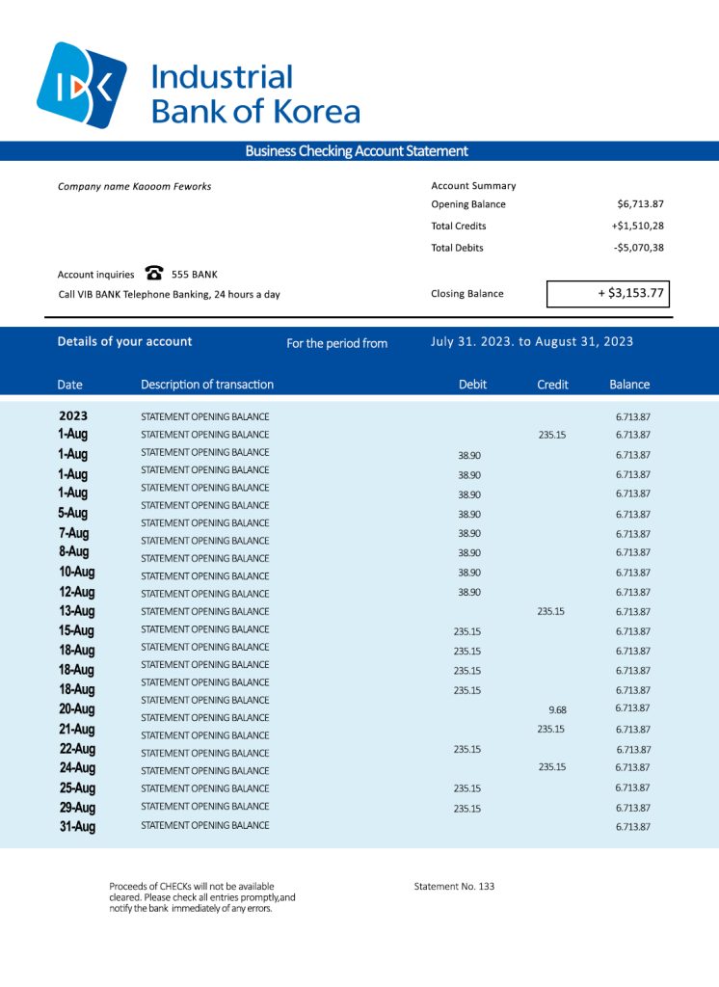Click the Credit column header
Image resolution: width=719 pixels, height=987 pixels.
(552, 385)
